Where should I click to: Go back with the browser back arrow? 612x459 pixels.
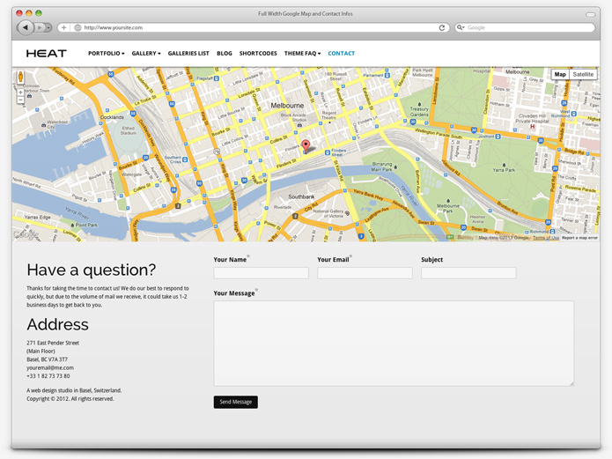[26, 27]
